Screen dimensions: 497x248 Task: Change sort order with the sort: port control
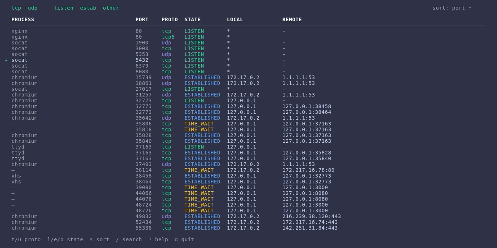tap(452, 7)
